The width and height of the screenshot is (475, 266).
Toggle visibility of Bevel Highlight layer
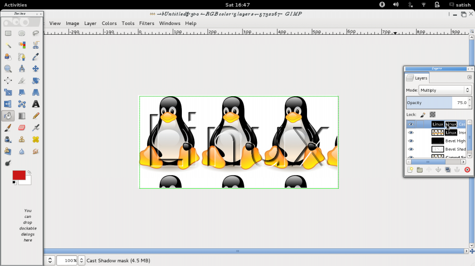[411, 141]
